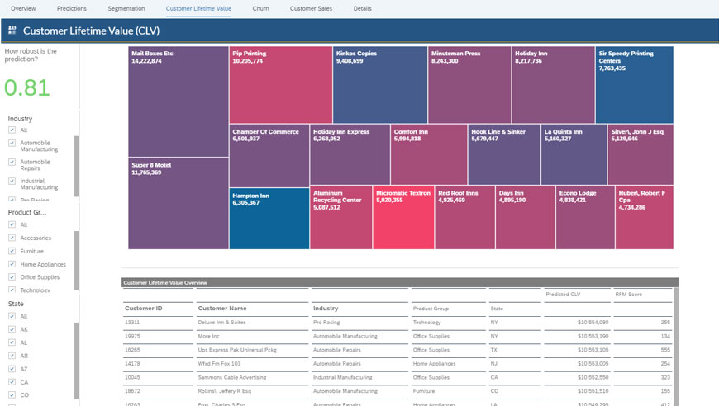Switch to the Churn tab
The height and width of the screenshot is (406, 719).
click(x=260, y=8)
